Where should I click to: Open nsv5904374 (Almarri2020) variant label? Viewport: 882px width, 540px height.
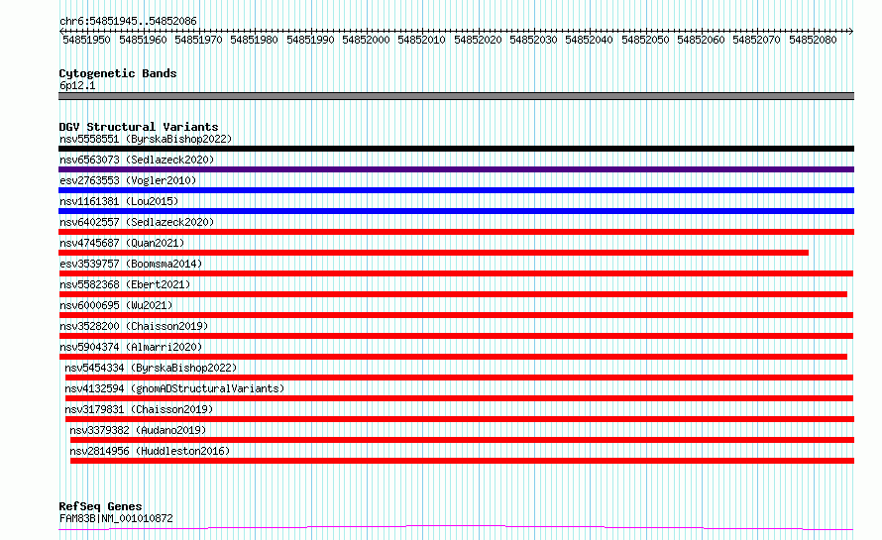click(x=131, y=347)
